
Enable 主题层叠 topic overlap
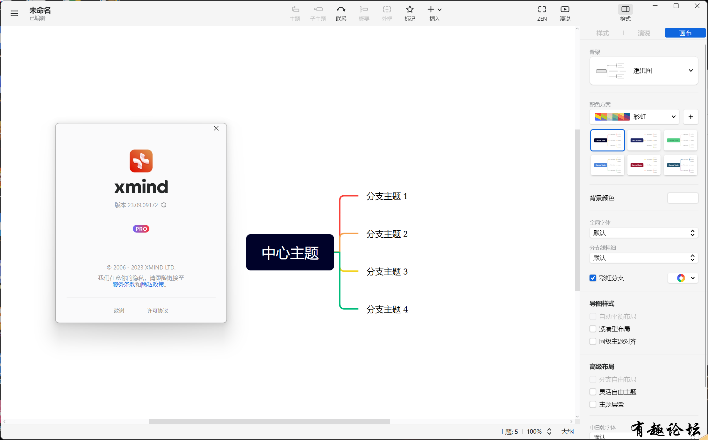point(593,404)
